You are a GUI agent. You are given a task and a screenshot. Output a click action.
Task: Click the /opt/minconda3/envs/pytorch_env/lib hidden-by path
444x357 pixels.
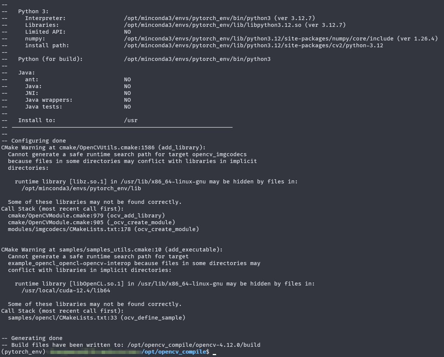[81, 188]
